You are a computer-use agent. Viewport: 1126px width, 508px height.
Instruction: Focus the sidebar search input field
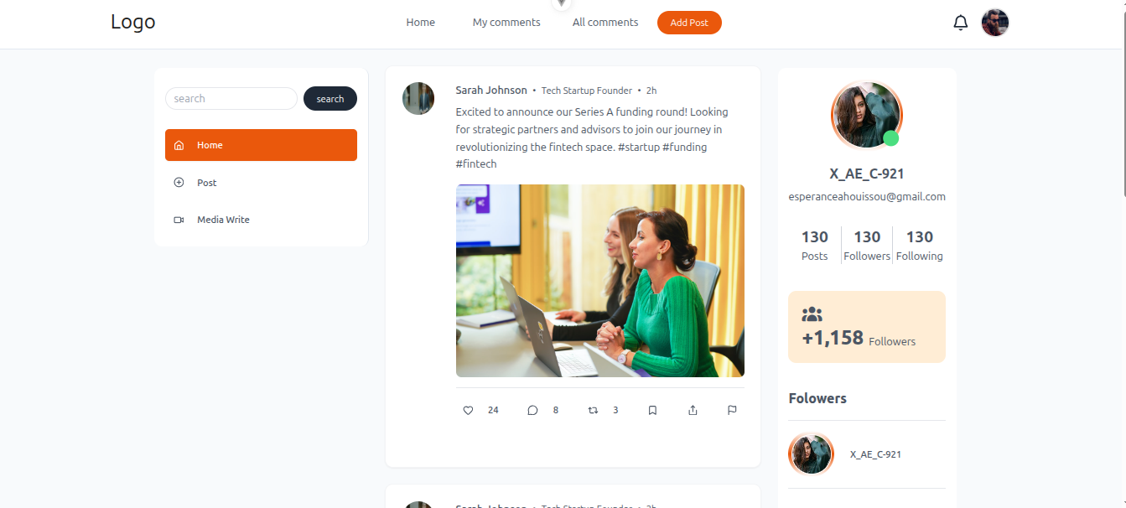point(231,99)
